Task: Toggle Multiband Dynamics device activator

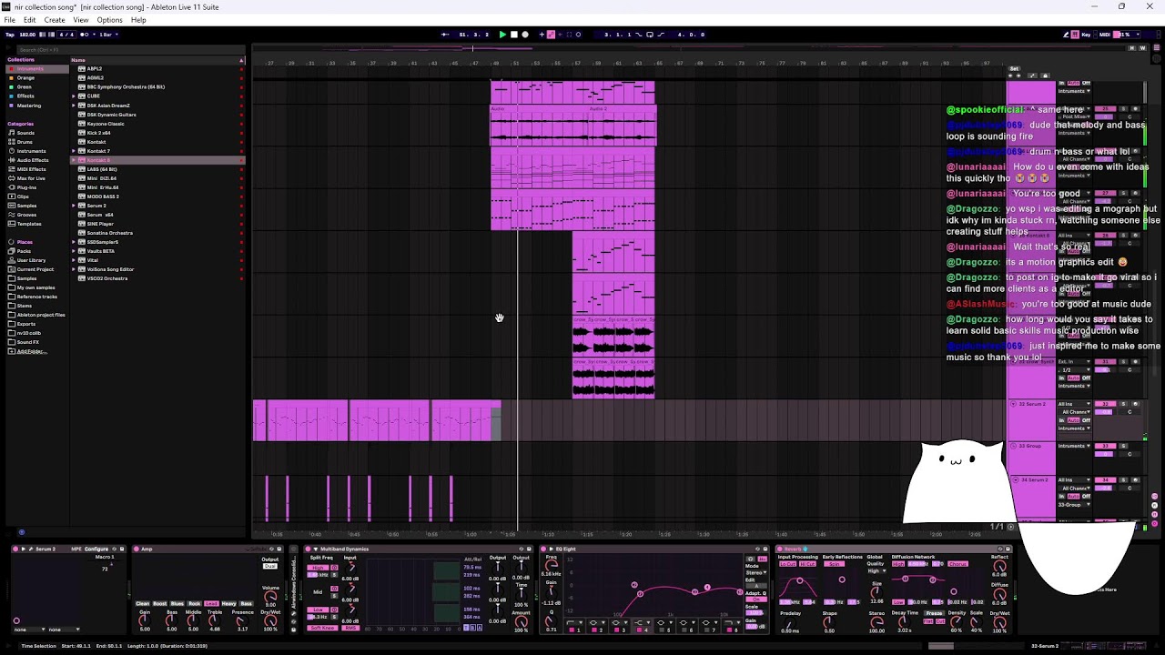Action: [x=308, y=549]
